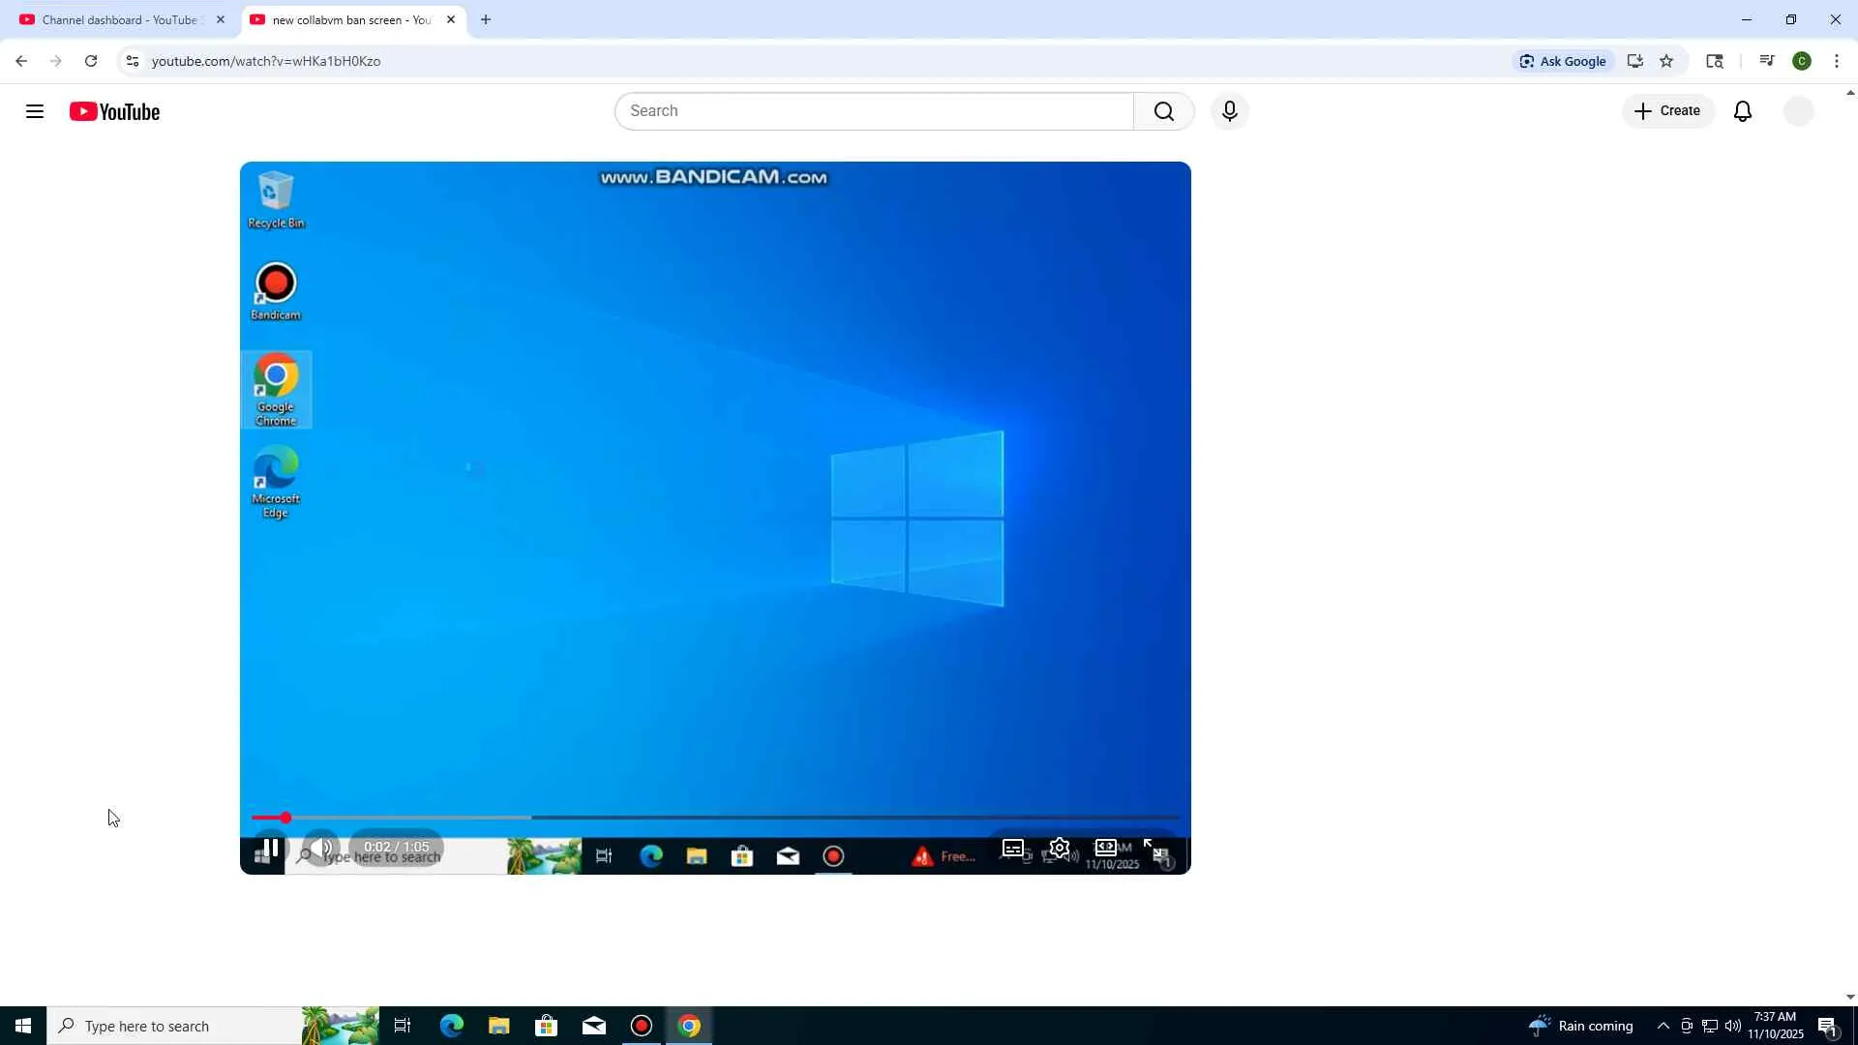Enter full screen on the video player
Screen dimensions: 1858x1045
[x=1153, y=849]
